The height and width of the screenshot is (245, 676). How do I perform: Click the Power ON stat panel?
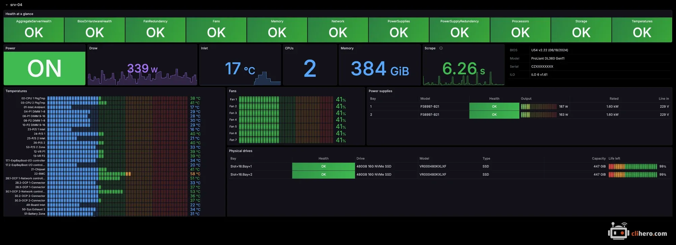[x=44, y=68]
